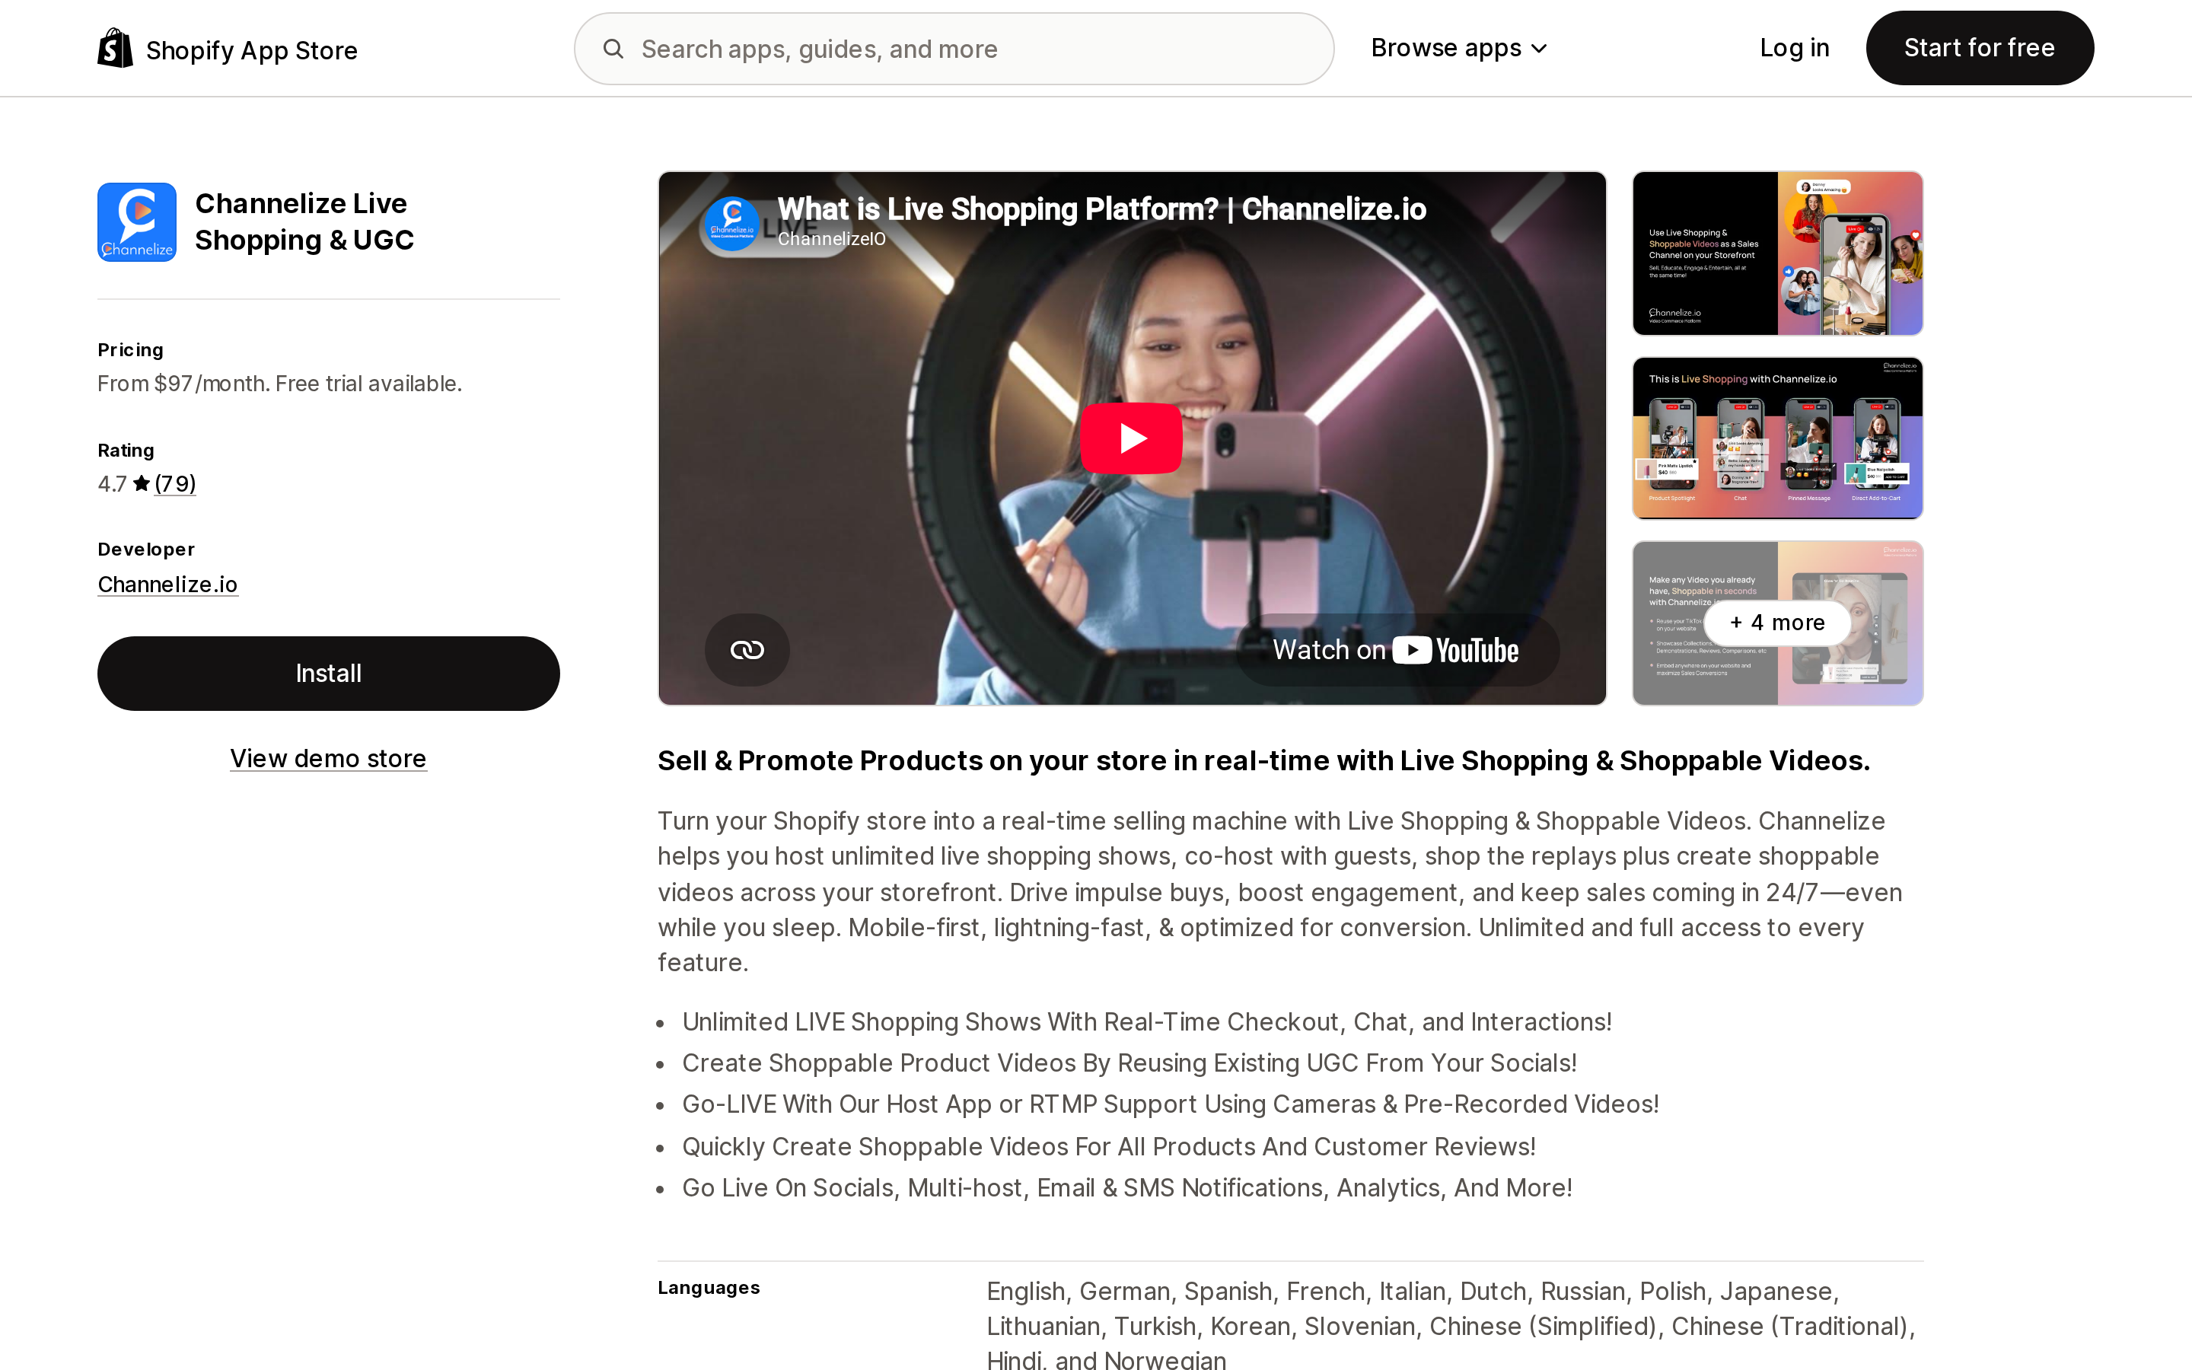Open the 'Use Live Shopping & Shoppable Videos' screenshot thumbnail

tap(1777, 253)
